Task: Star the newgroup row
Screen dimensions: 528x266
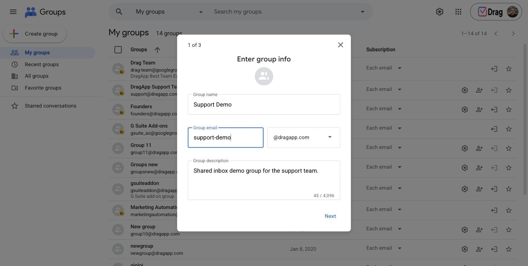Action: (509, 249)
